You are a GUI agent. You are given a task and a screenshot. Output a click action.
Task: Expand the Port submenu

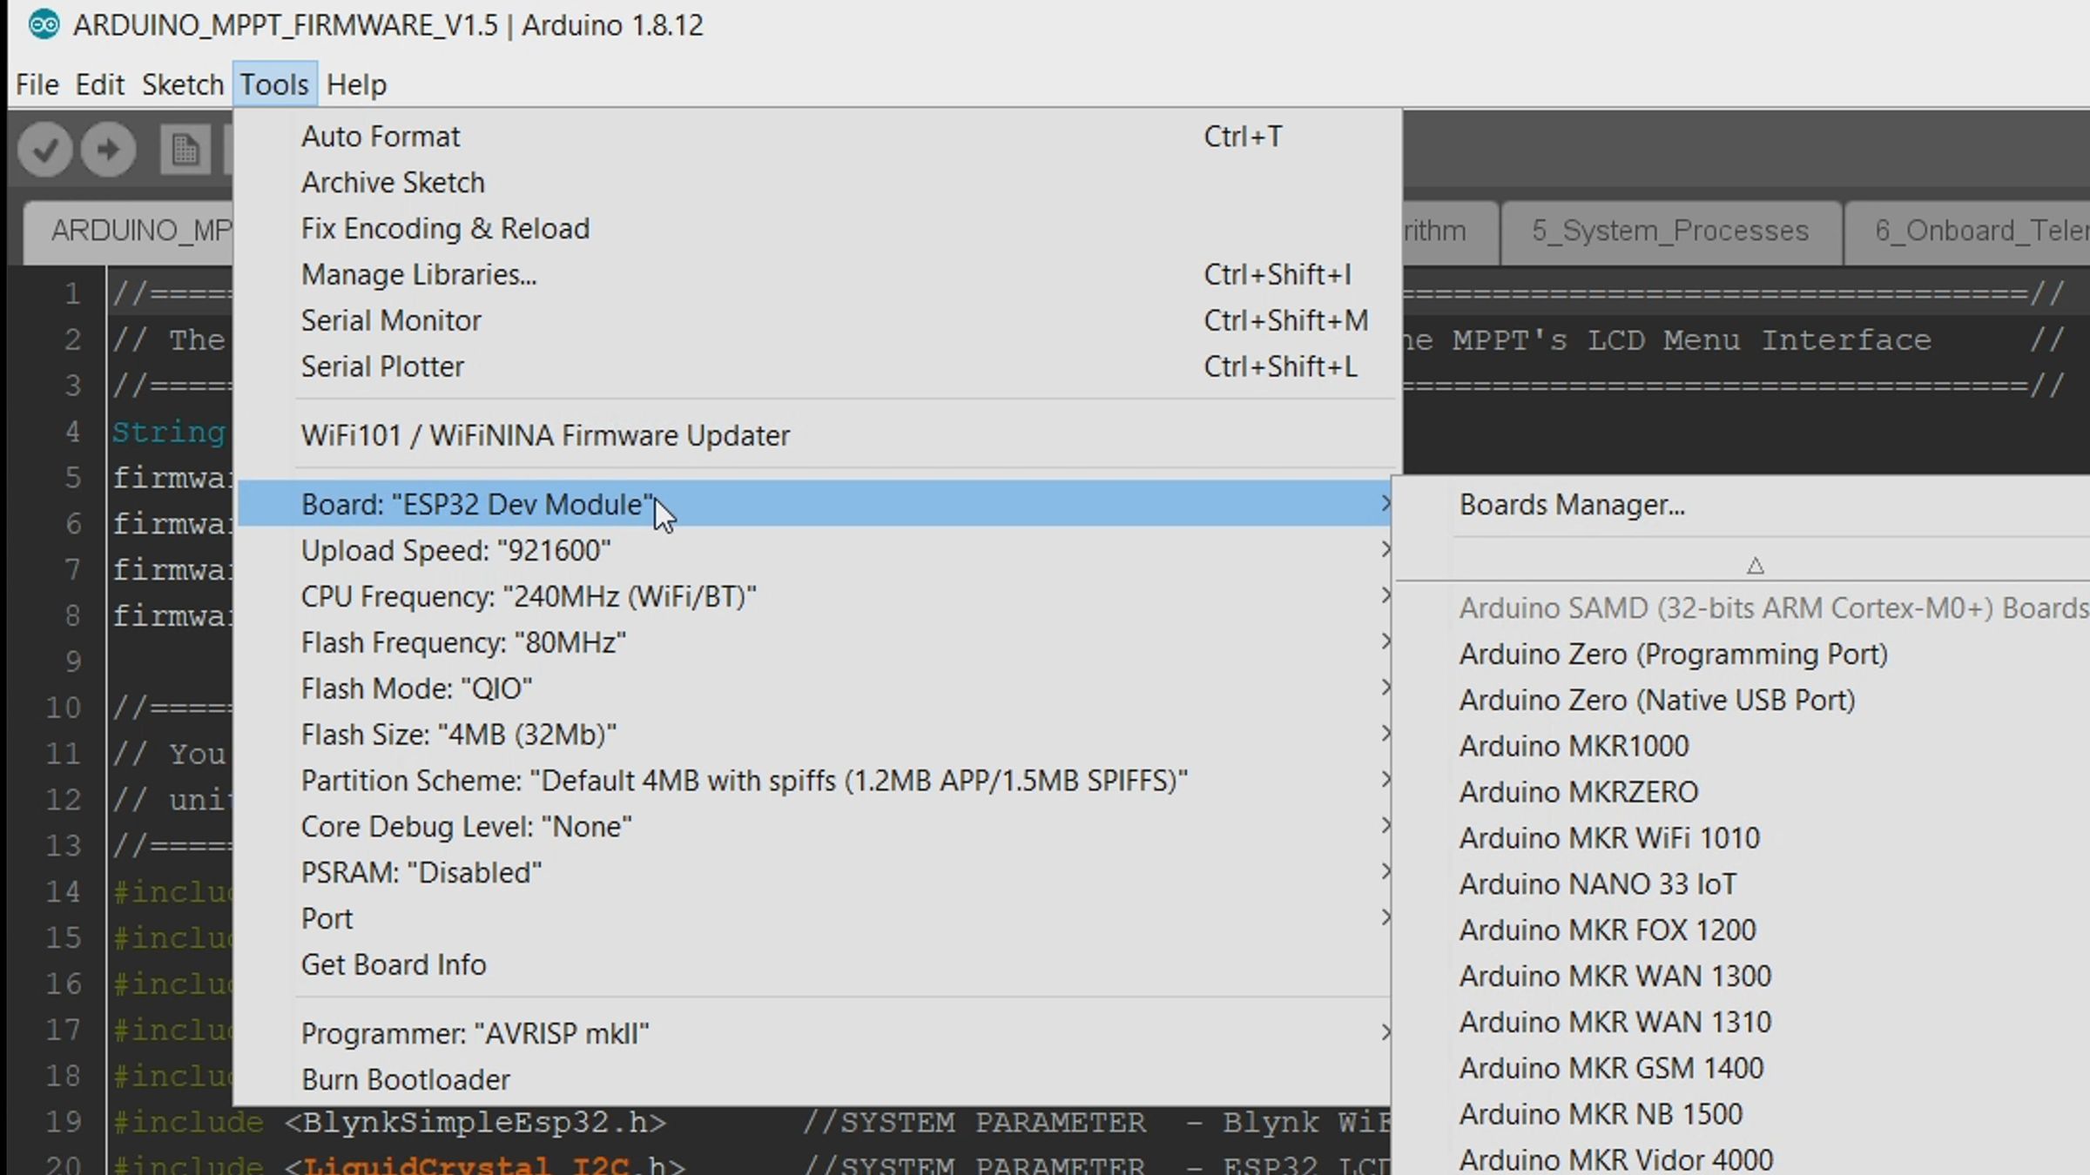click(815, 919)
